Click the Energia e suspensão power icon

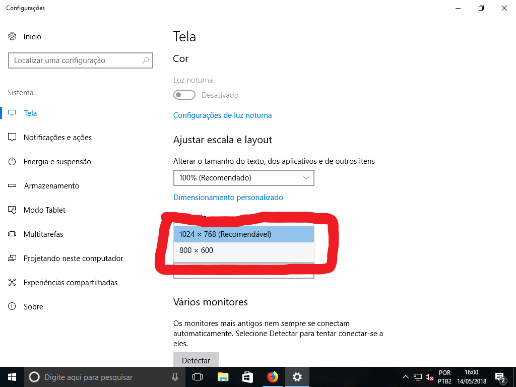(x=12, y=162)
